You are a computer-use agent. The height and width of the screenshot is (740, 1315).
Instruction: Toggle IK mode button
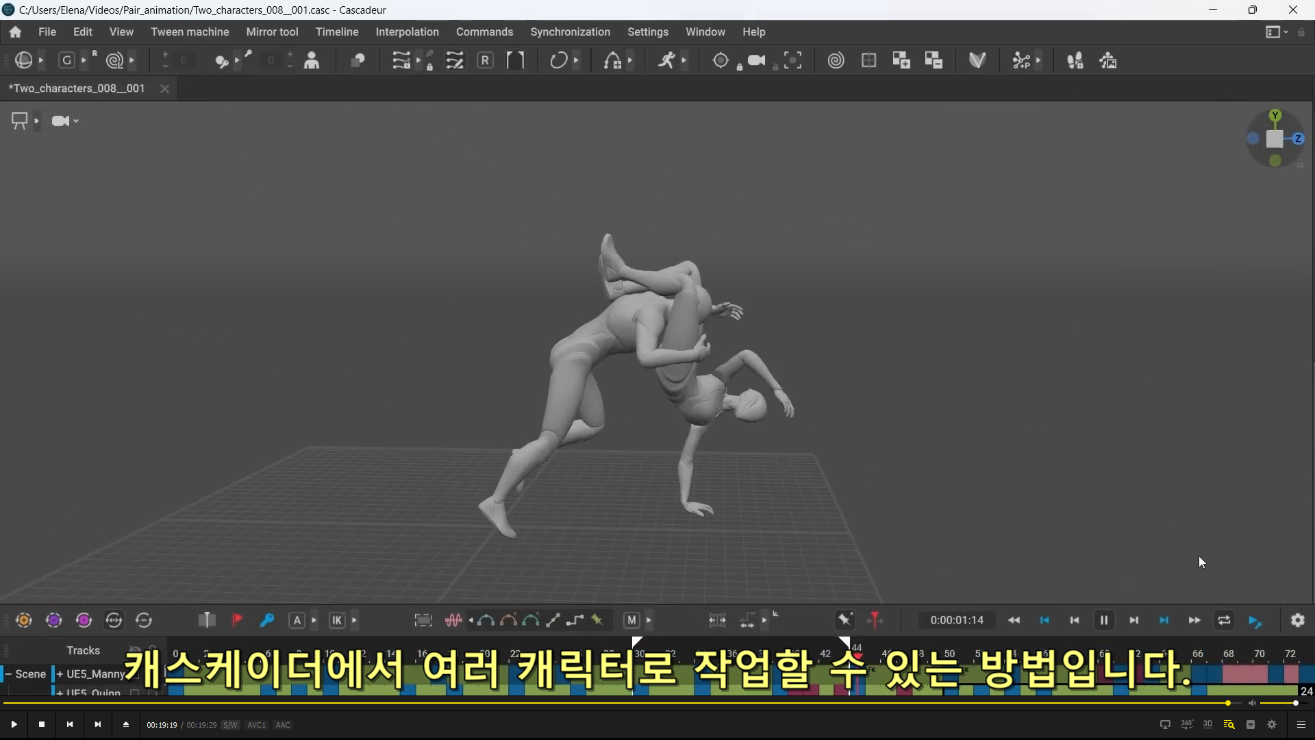[337, 621]
